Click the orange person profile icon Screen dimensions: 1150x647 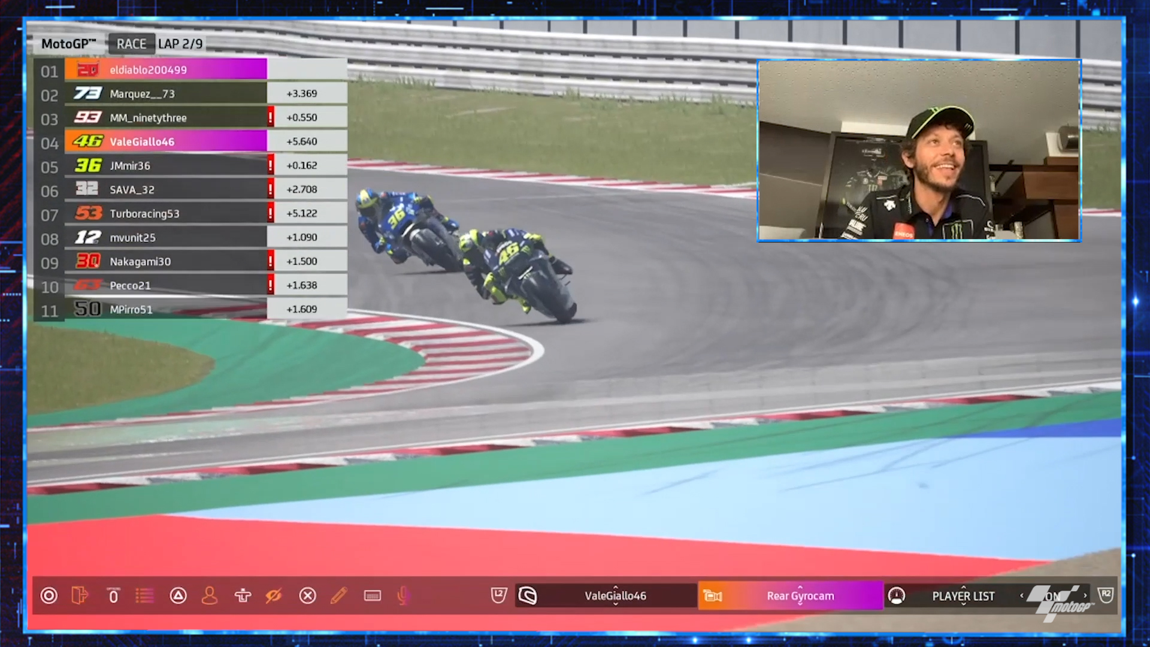coord(210,595)
